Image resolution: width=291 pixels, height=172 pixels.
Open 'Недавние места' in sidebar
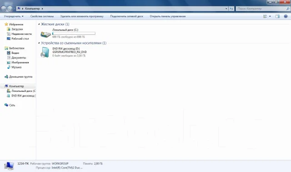(19, 34)
